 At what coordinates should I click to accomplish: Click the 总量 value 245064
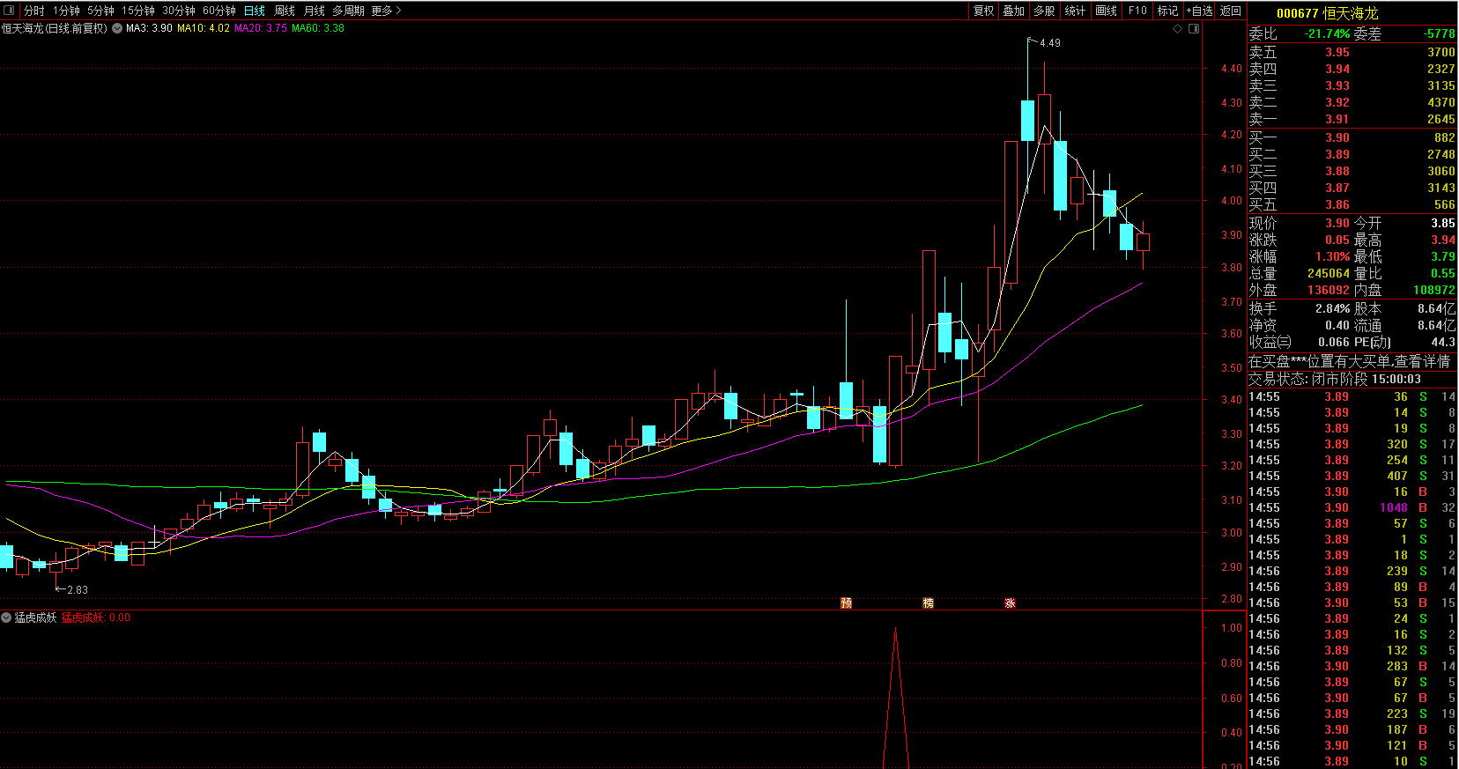1329,273
